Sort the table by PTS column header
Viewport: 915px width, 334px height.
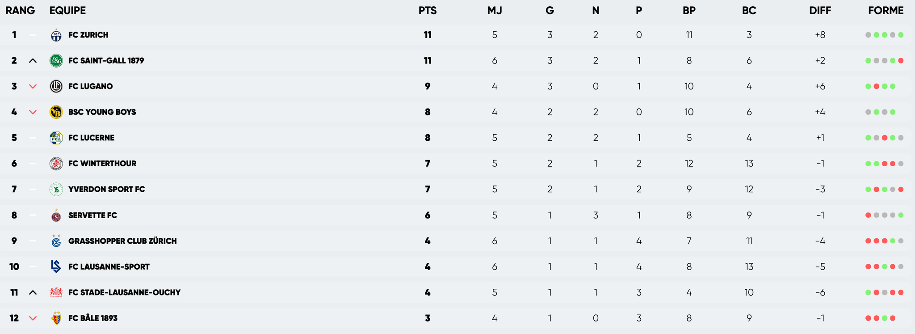pos(428,11)
